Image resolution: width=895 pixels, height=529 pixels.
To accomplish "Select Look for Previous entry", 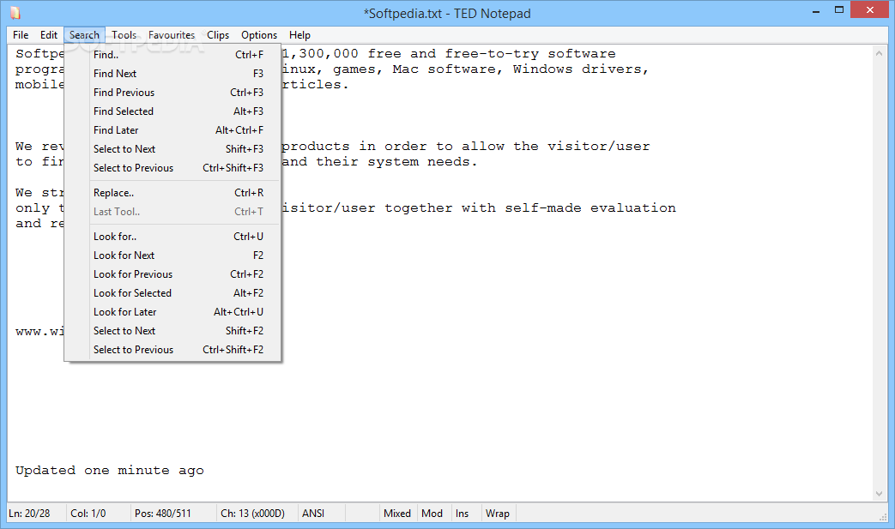I will click(173, 274).
